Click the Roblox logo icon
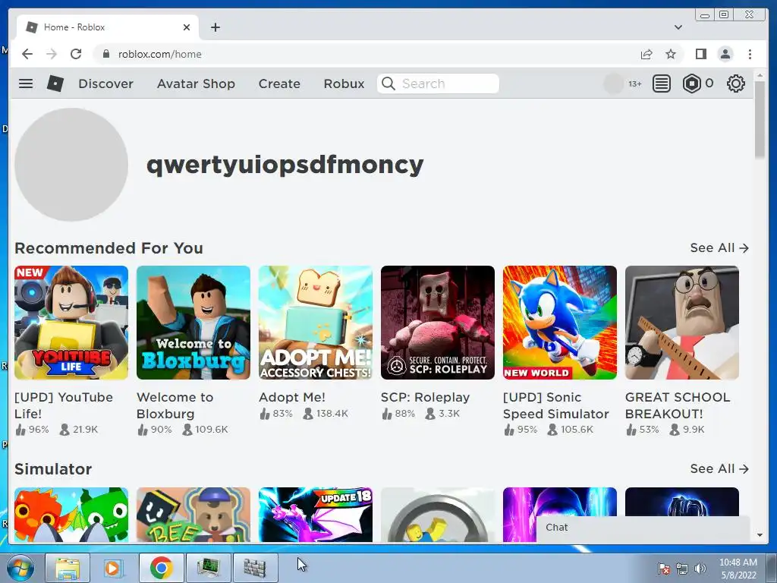 [x=55, y=84]
